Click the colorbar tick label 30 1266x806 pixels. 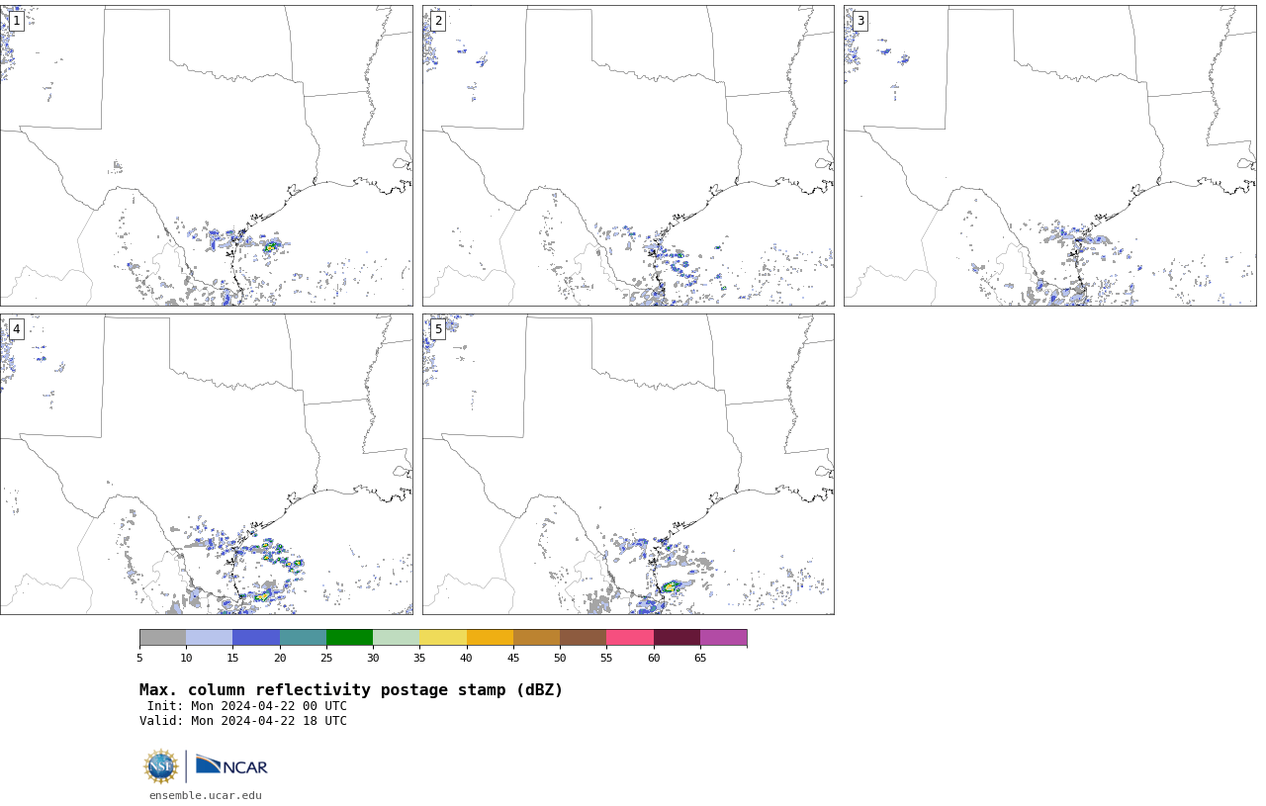[373, 658]
